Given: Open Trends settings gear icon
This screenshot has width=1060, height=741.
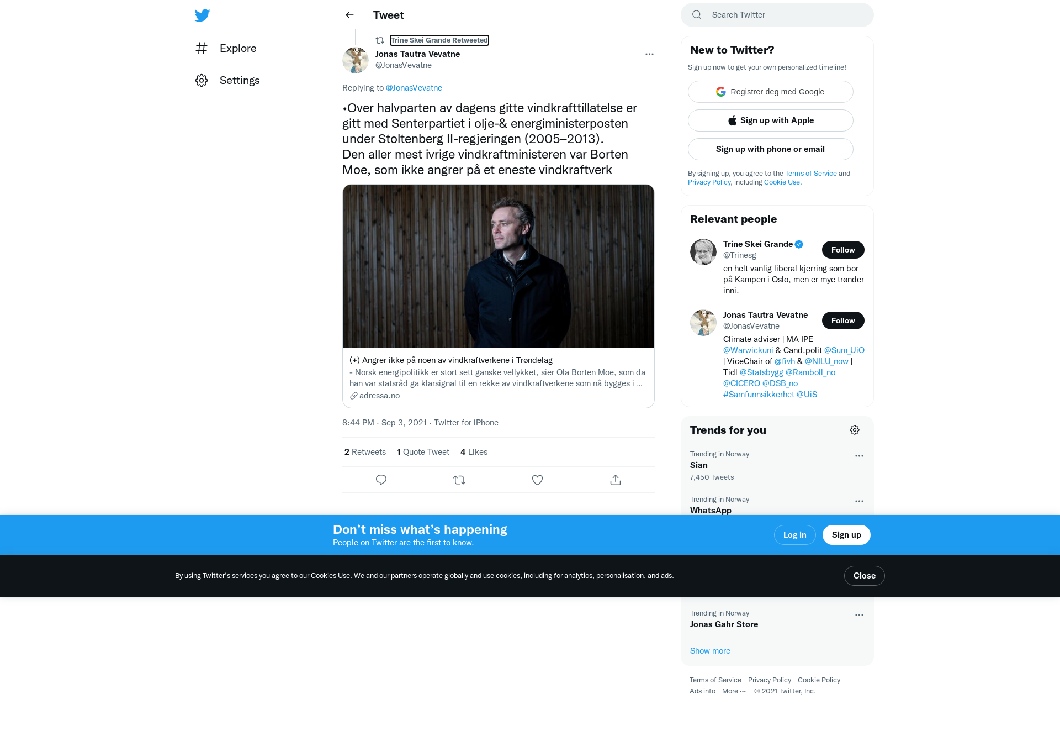Looking at the screenshot, I should tap(855, 430).
